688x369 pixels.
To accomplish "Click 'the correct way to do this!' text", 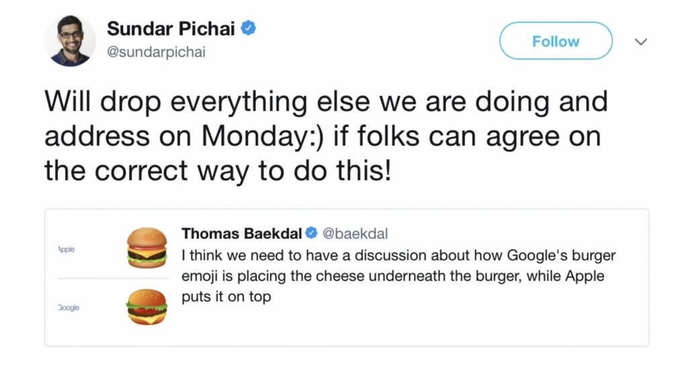I will [x=217, y=171].
